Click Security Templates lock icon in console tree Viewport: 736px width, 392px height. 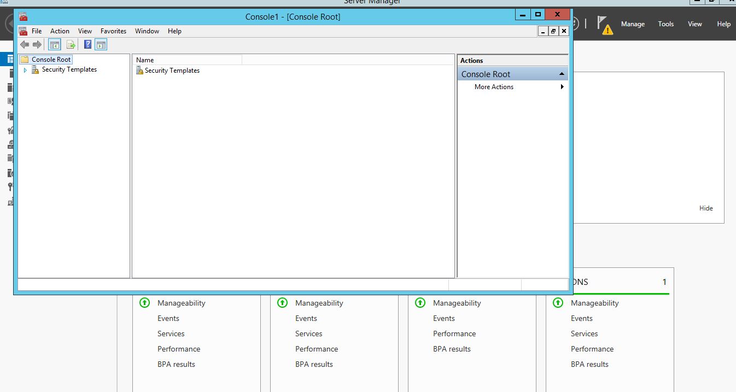click(36, 69)
